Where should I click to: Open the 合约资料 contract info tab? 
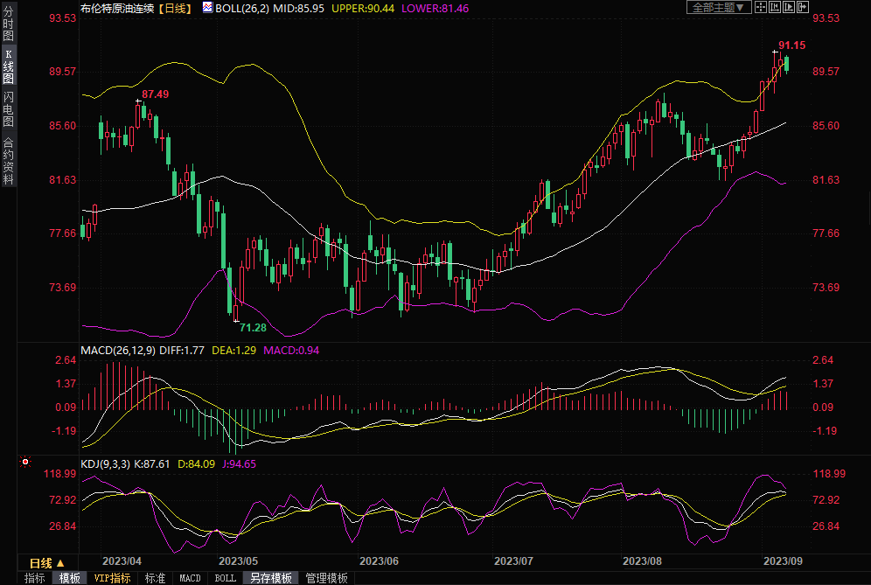(x=8, y=160)
